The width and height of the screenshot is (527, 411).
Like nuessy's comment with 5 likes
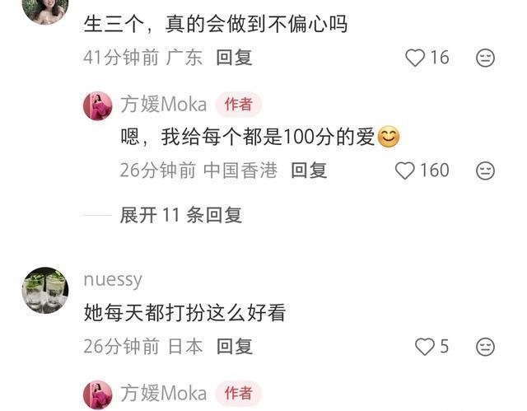tap(425, 347)
